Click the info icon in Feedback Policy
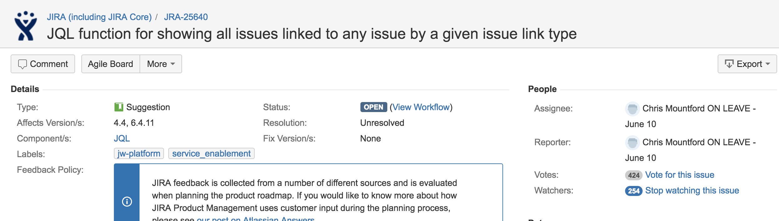Image resolution: width=779 pixels, height=221 pixels. (x=127, y=202)
